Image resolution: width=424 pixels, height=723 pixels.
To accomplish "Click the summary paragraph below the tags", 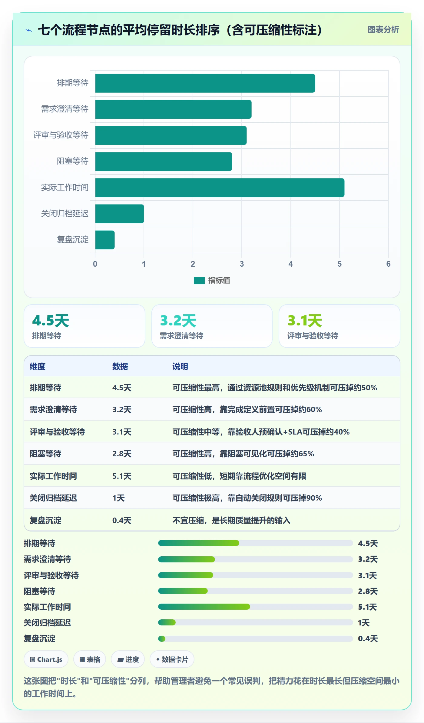I will [x=212, y=687].
